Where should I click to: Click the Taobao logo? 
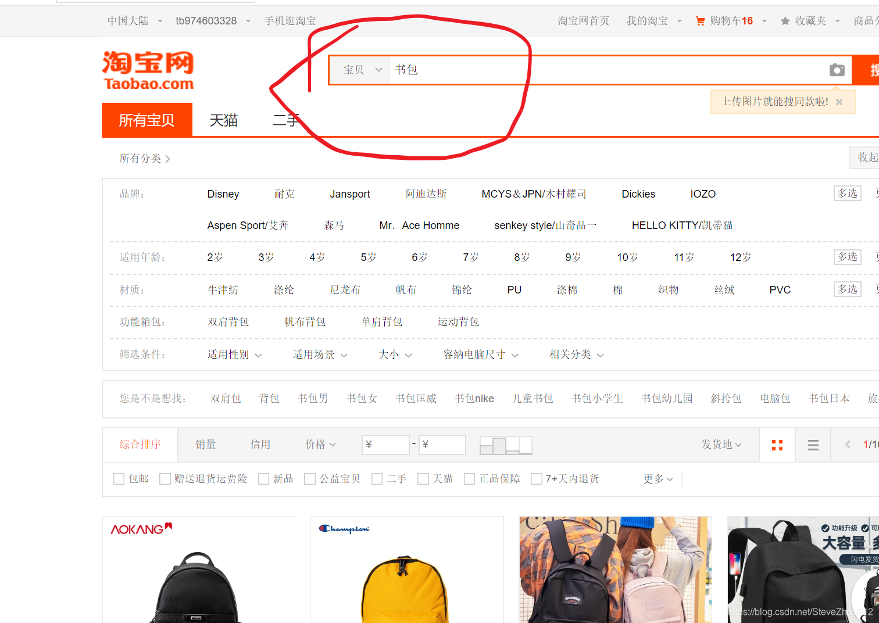click(148, 70)
